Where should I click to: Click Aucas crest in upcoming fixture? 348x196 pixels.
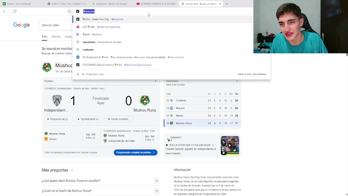(46, 139)
